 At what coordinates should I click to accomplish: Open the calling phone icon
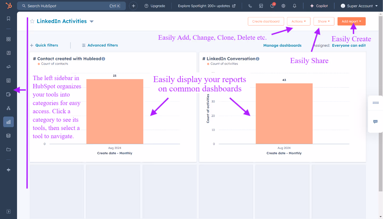coord(250,6)
